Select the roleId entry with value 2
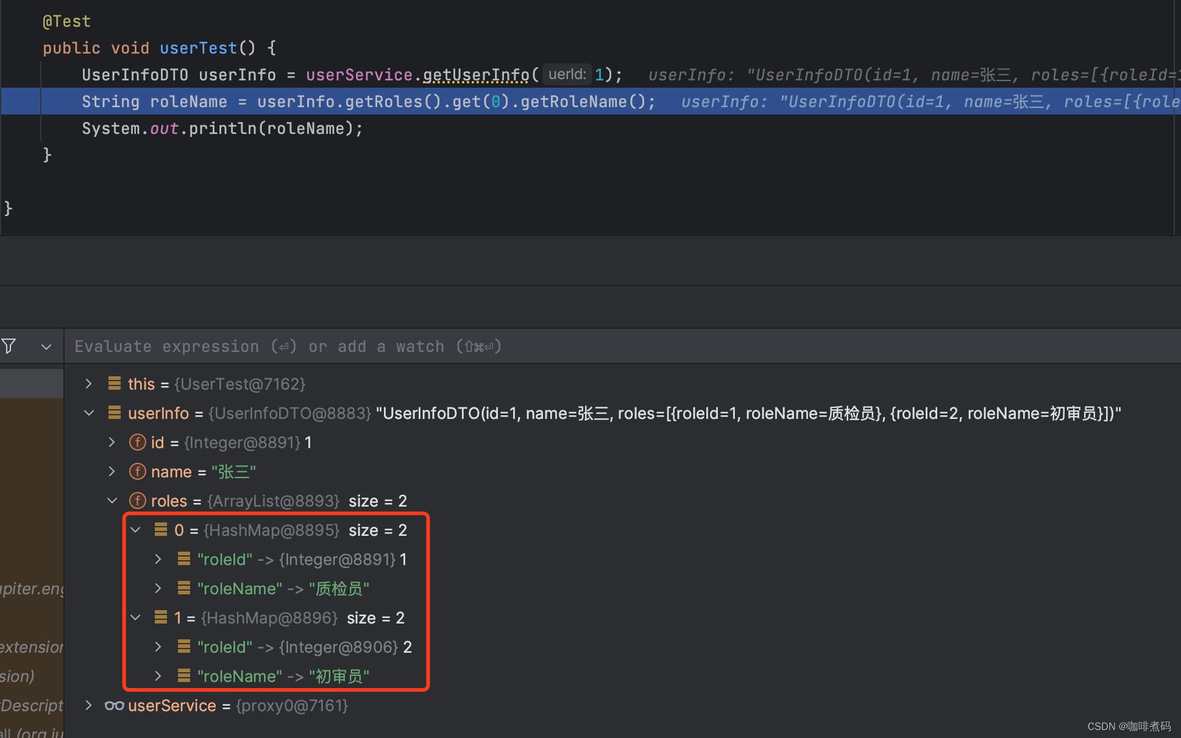Viewport: 1181px width, 738px height. pos(303,647)
